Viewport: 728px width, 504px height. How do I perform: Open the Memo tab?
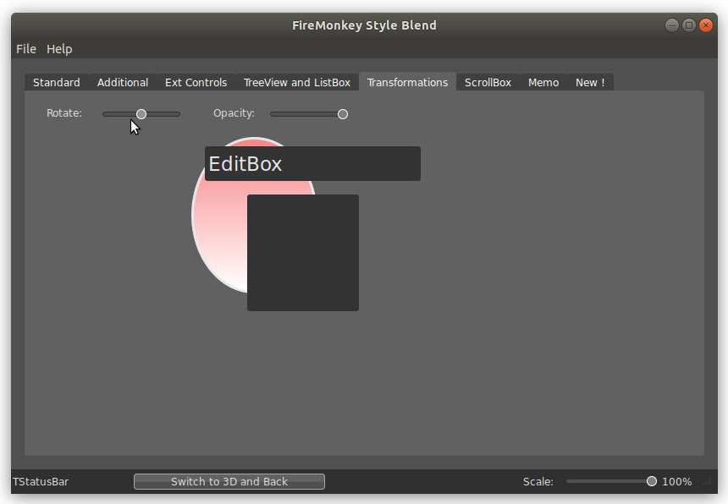click(543, 83)
